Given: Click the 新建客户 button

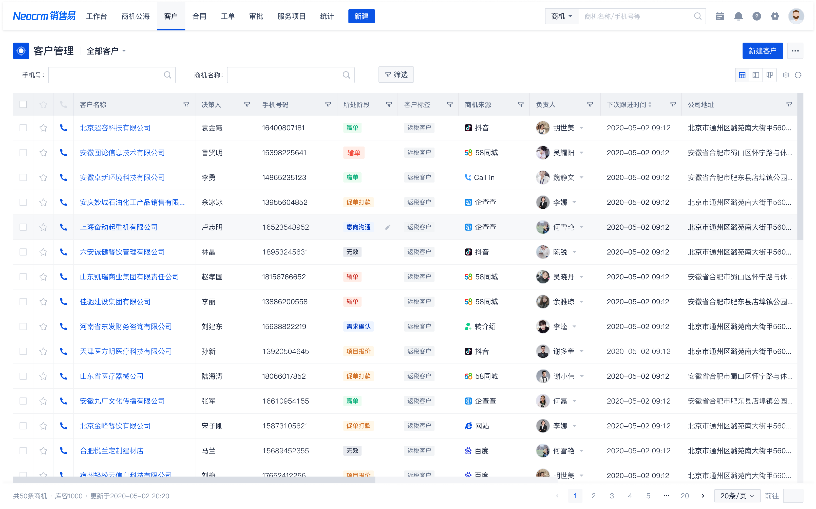Looking at the screenshot, I should 763,50.
